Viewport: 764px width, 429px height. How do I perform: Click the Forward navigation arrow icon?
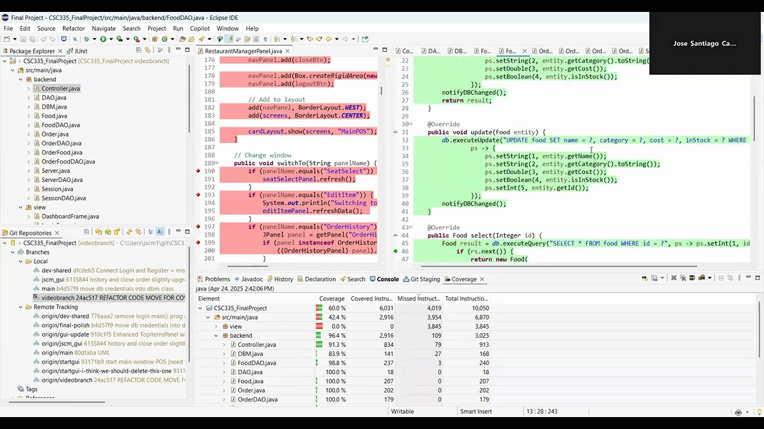coord(345,39)
